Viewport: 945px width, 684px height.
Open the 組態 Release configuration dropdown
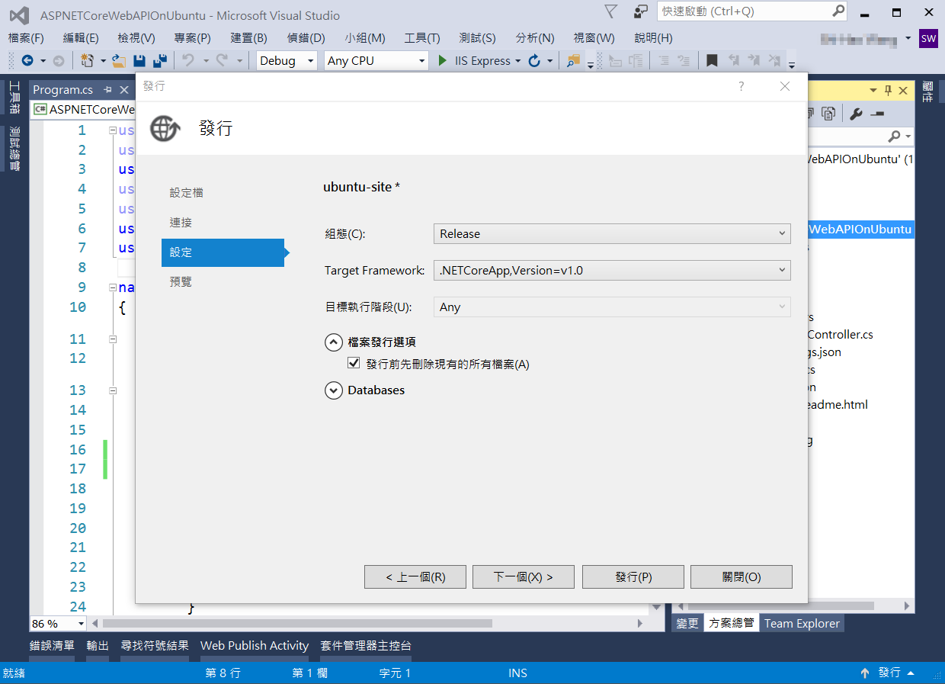tap(612, 233)
